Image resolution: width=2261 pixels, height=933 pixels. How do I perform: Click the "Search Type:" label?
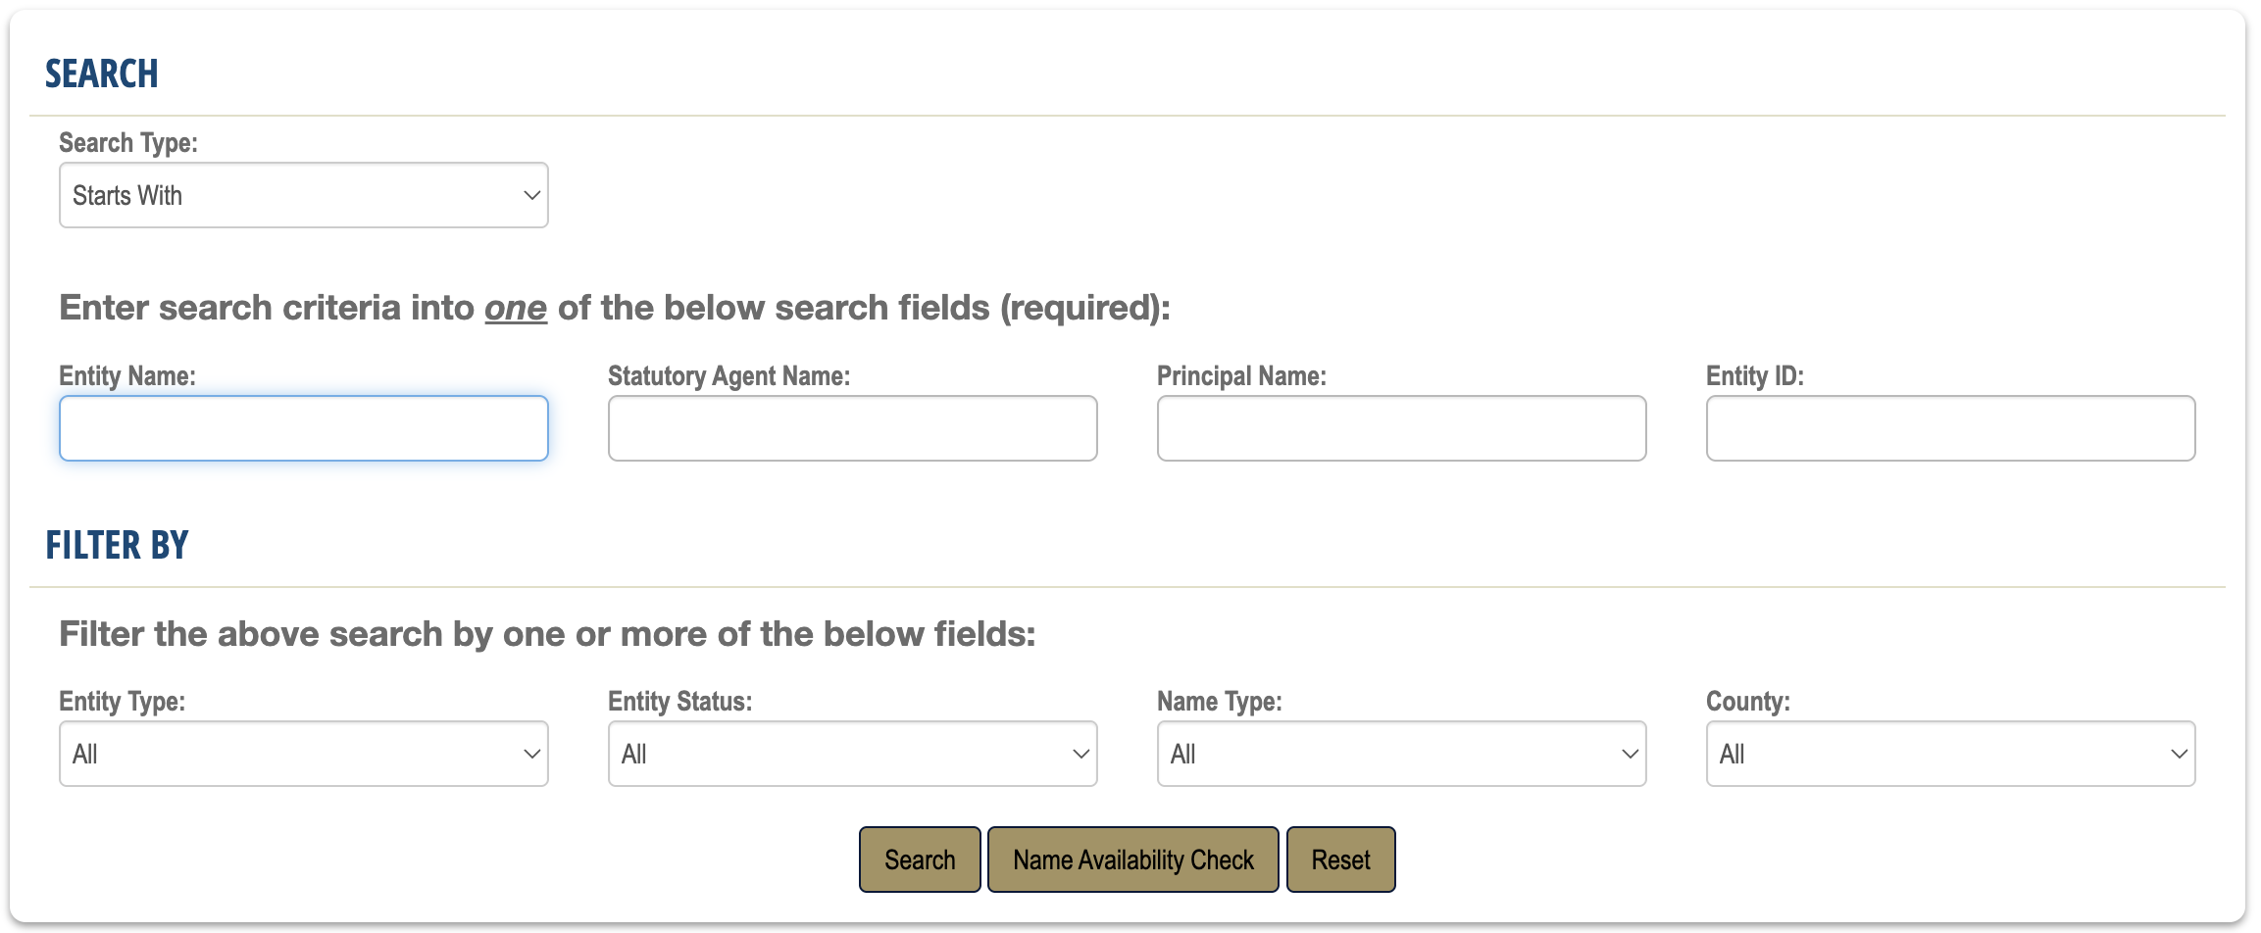[x=128, y=143]
